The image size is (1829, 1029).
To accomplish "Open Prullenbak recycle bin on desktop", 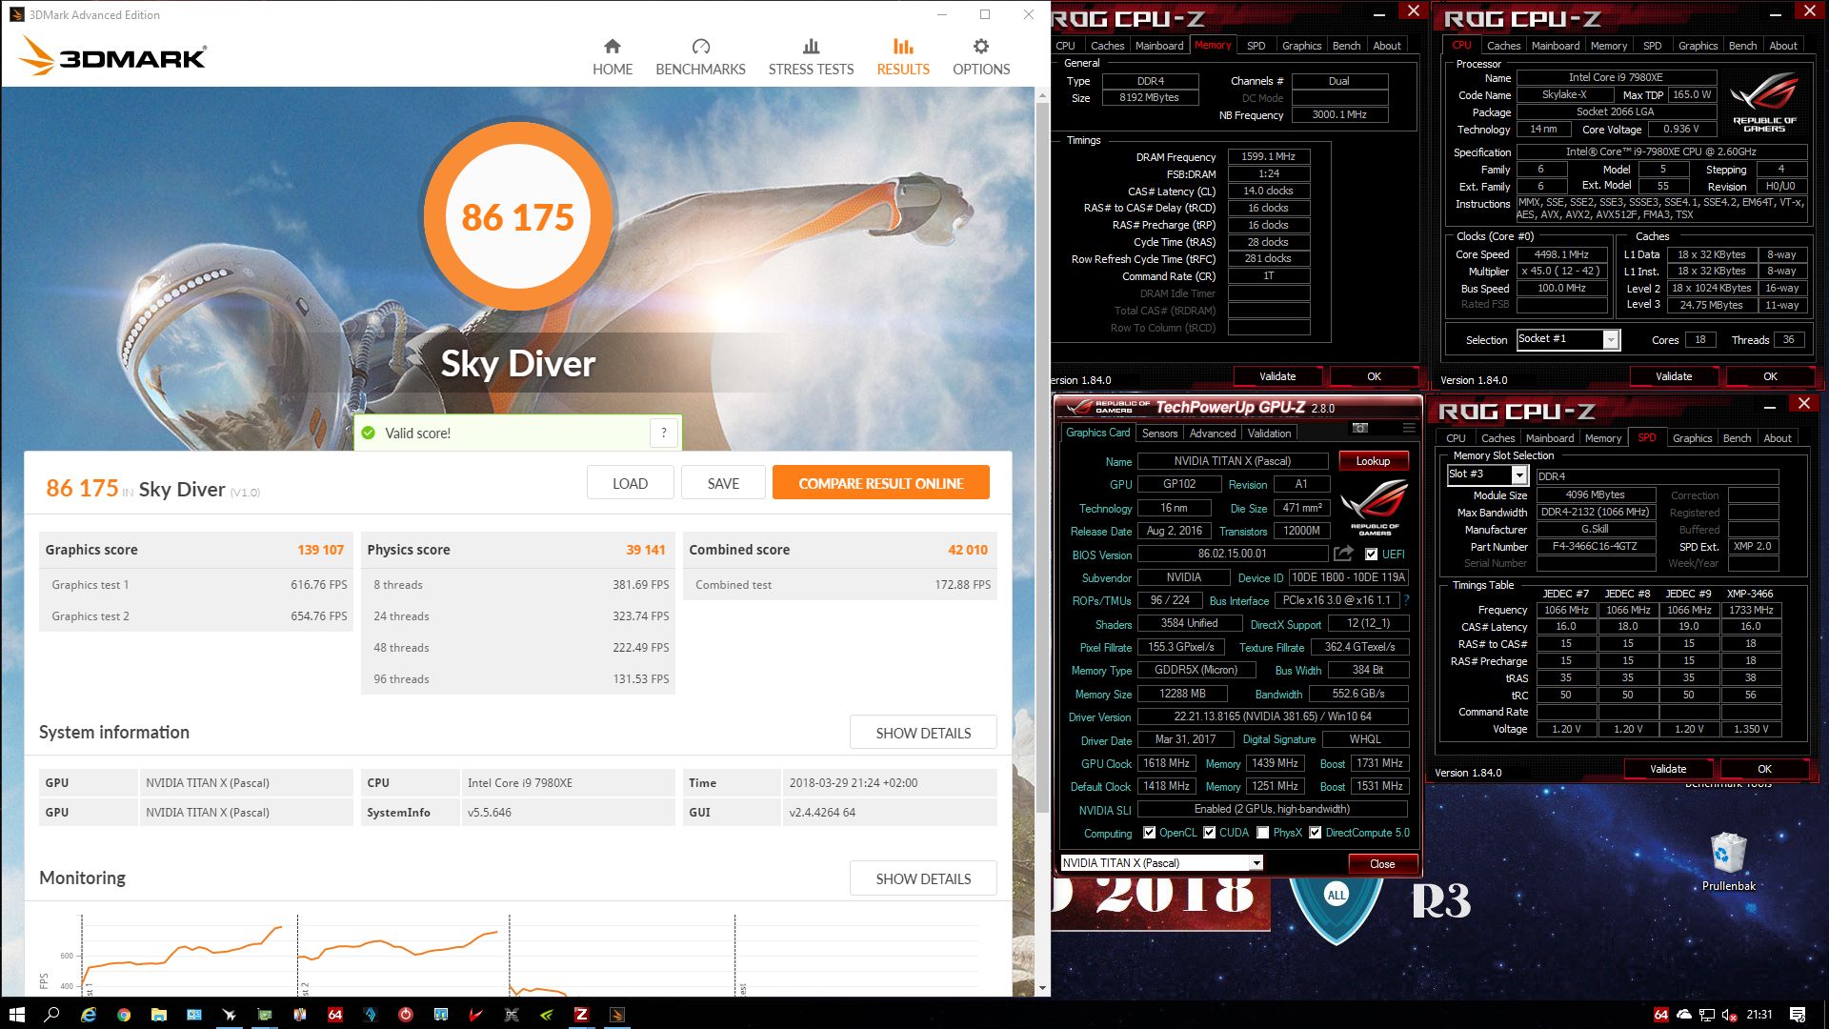I will 1728,861.
